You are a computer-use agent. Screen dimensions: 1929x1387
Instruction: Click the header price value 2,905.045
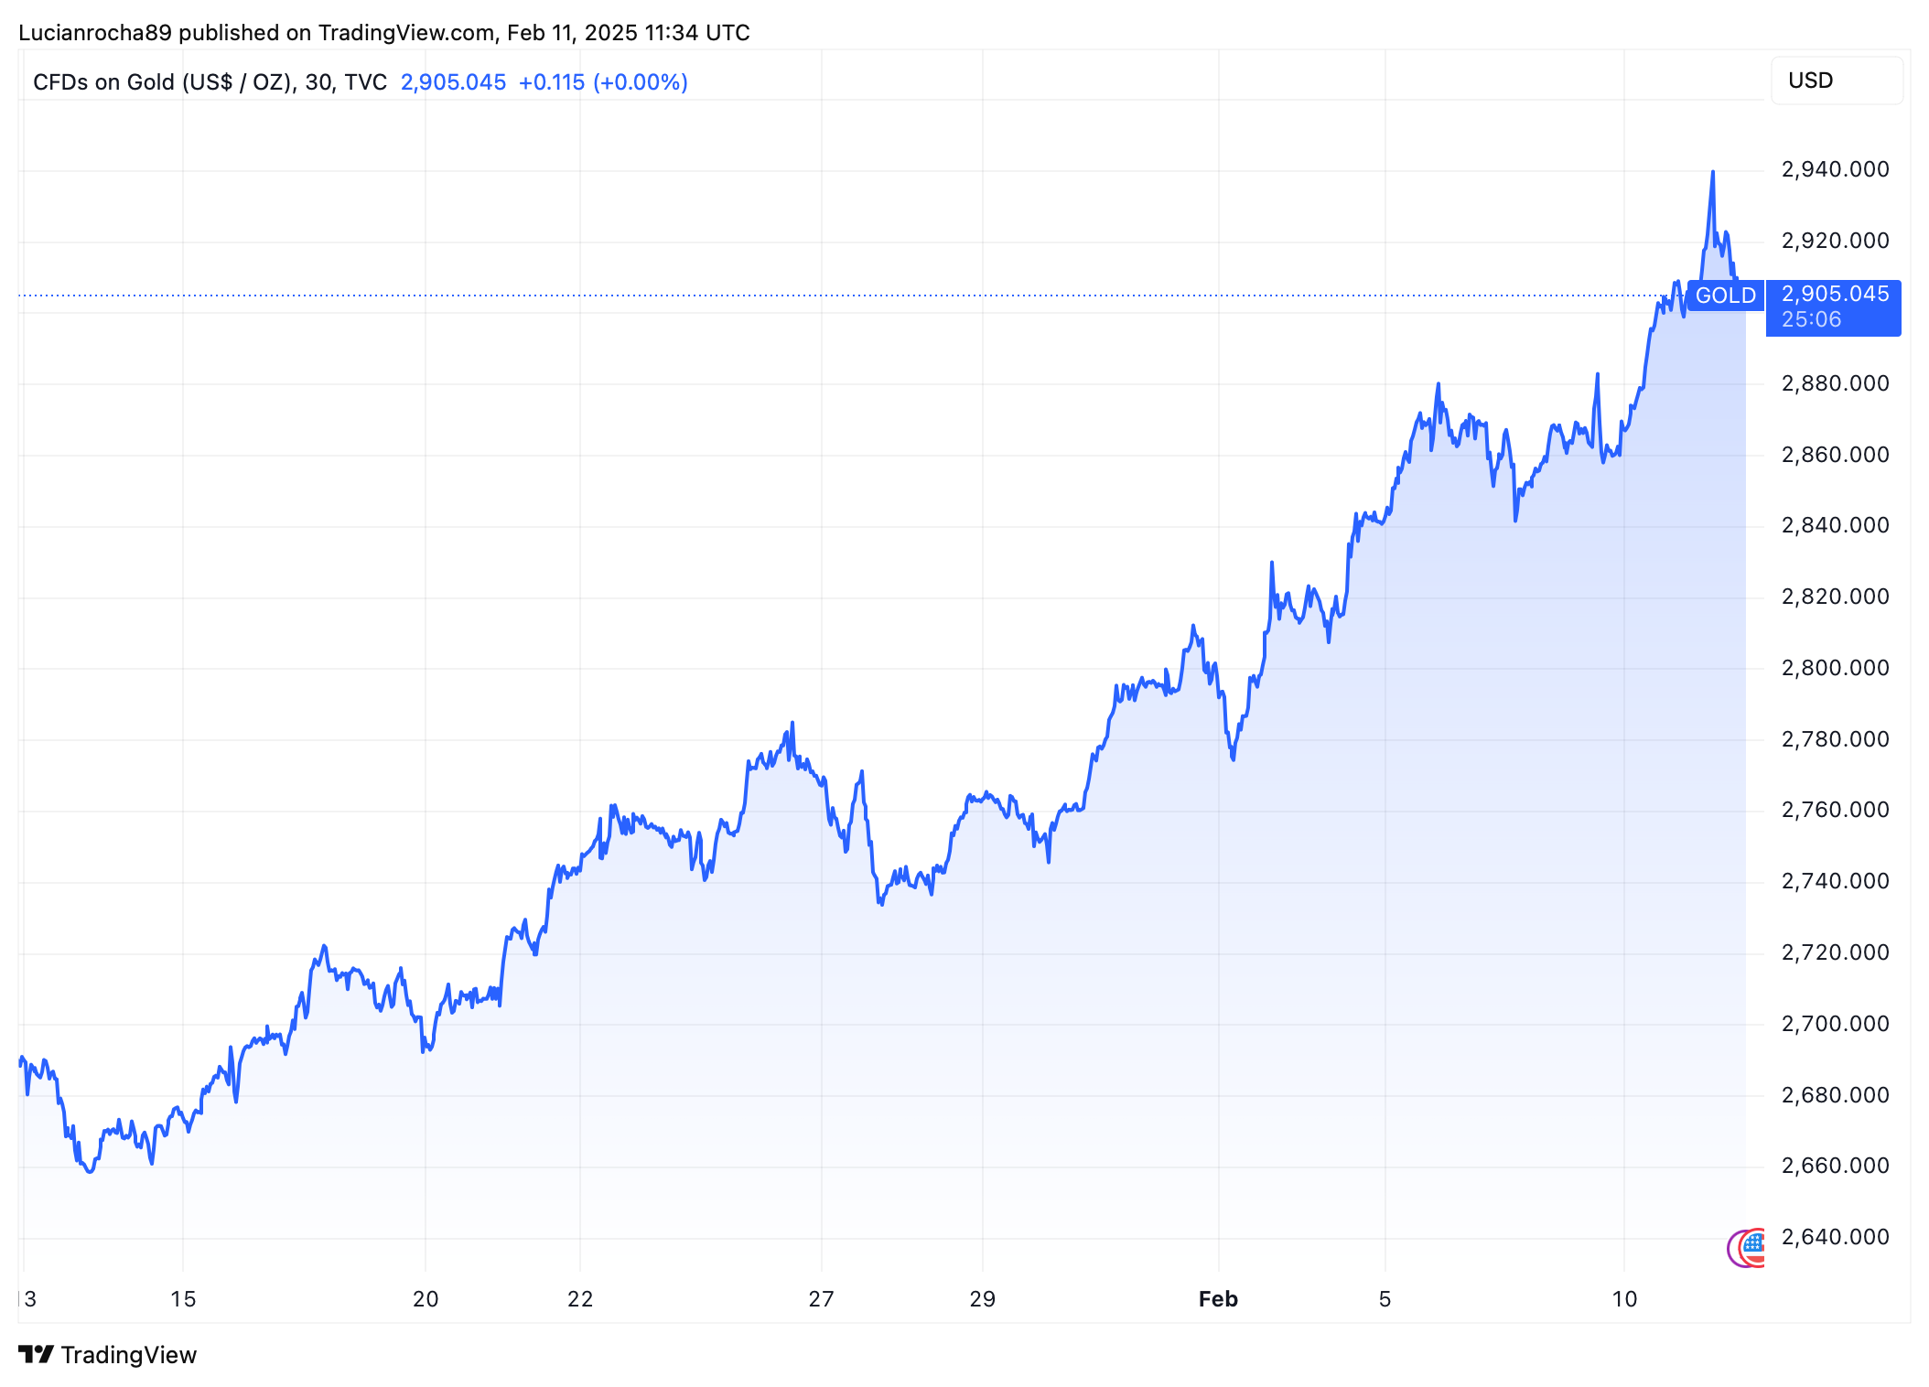tap(453, 82)
